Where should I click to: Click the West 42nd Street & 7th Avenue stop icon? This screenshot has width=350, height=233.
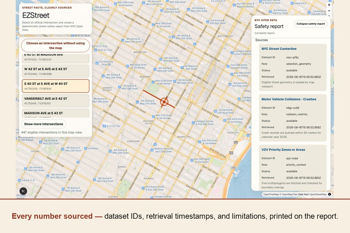coord(127,66)
